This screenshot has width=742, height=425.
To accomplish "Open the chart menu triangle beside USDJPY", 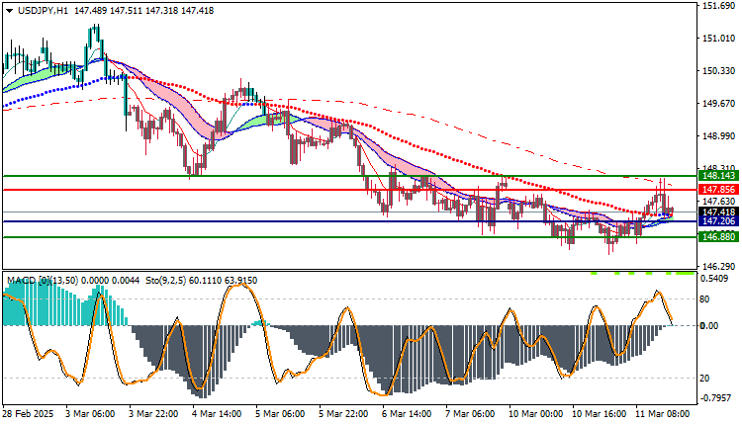I will tap(9, 11).
